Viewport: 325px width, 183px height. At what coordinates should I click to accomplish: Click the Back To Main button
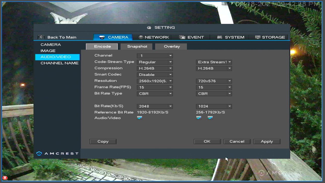(57, 37)
